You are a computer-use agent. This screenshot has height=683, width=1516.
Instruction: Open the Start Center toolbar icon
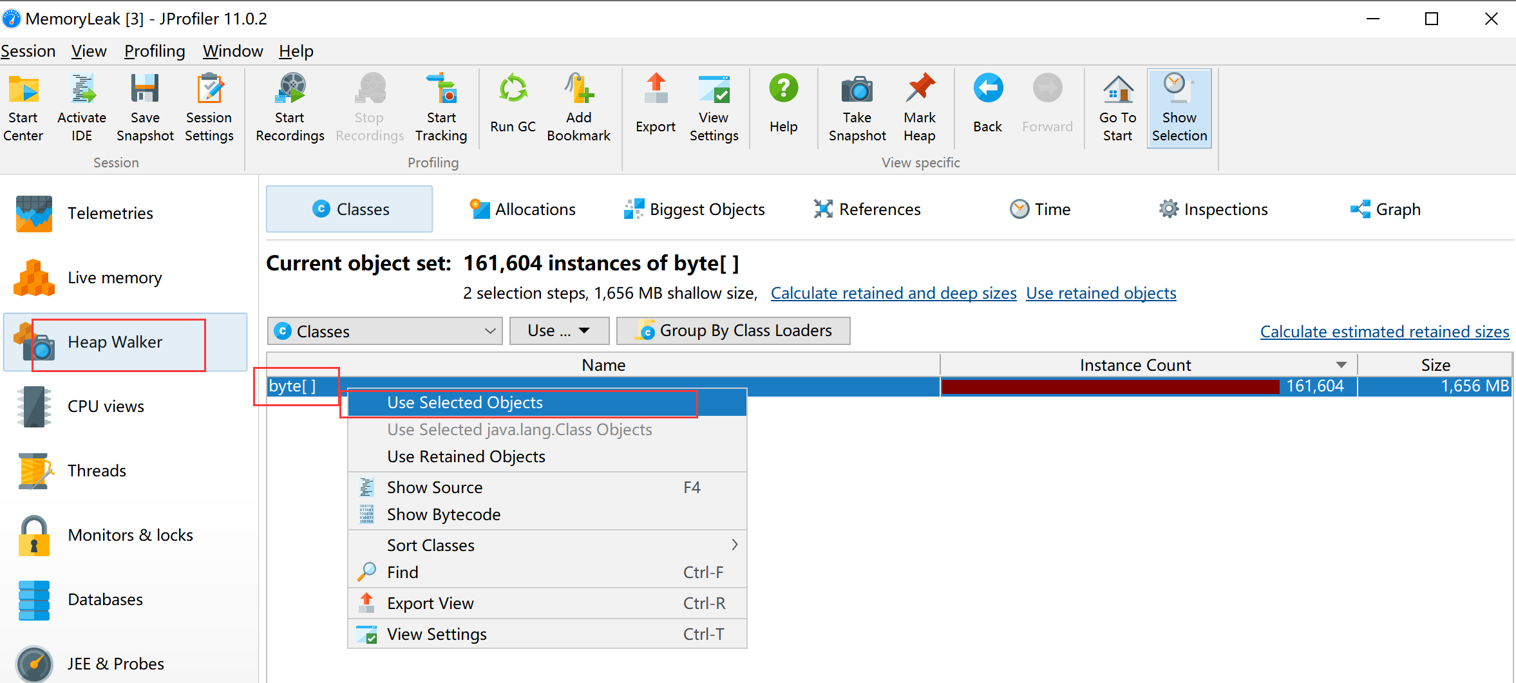(23, 108)
